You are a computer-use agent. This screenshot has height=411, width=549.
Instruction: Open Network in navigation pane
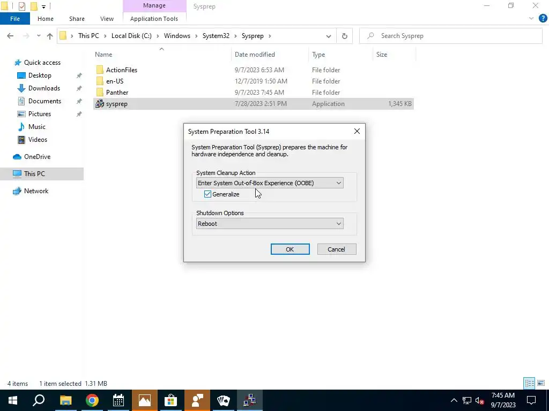(x=36, y=191)
